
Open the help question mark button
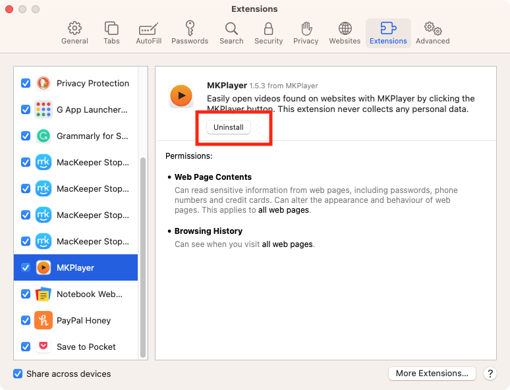click(490, 374)
